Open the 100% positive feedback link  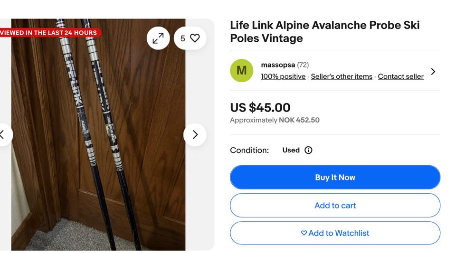click(283, 76)
